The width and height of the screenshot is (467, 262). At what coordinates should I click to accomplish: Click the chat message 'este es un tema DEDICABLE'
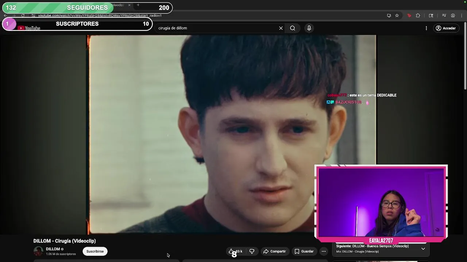coord(373,95)
